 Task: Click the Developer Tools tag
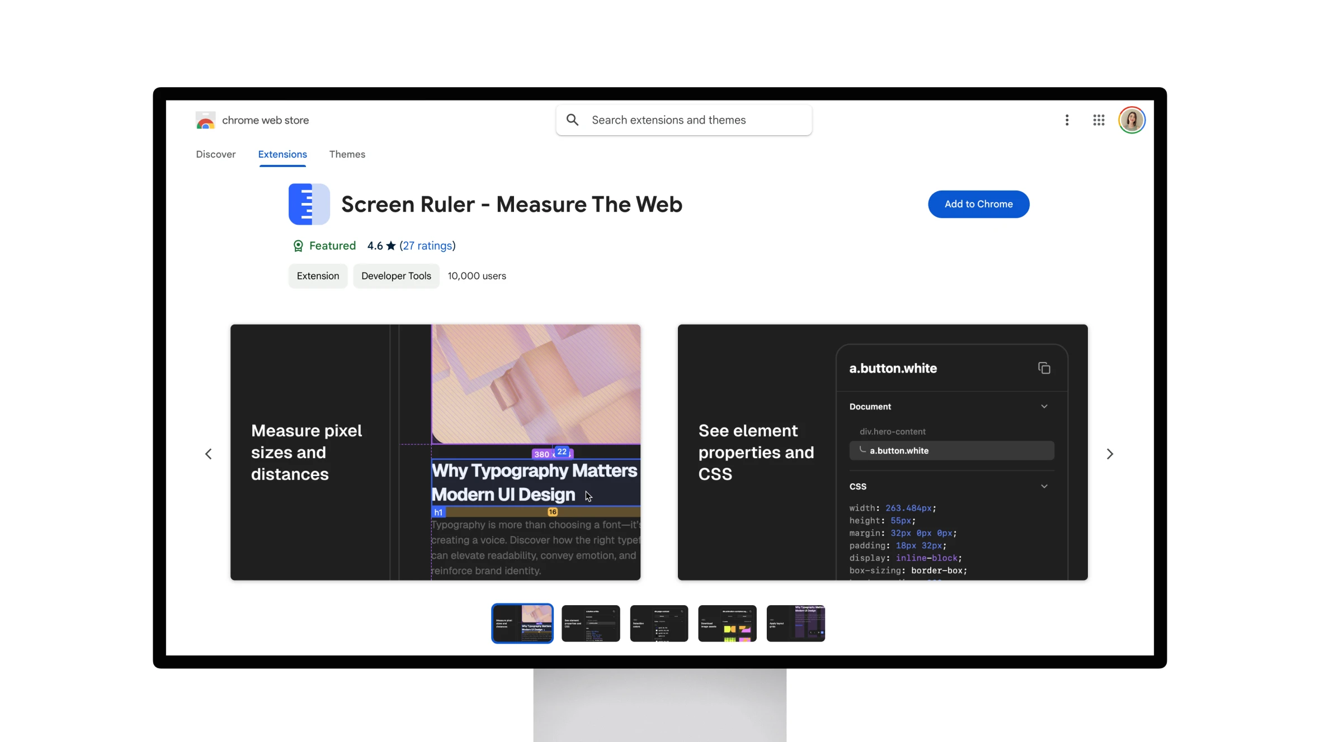pyautogui.click(x=395, y=277)
